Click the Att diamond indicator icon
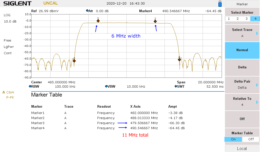This screenshot has height=152, width=260. [x=87, y=11]
